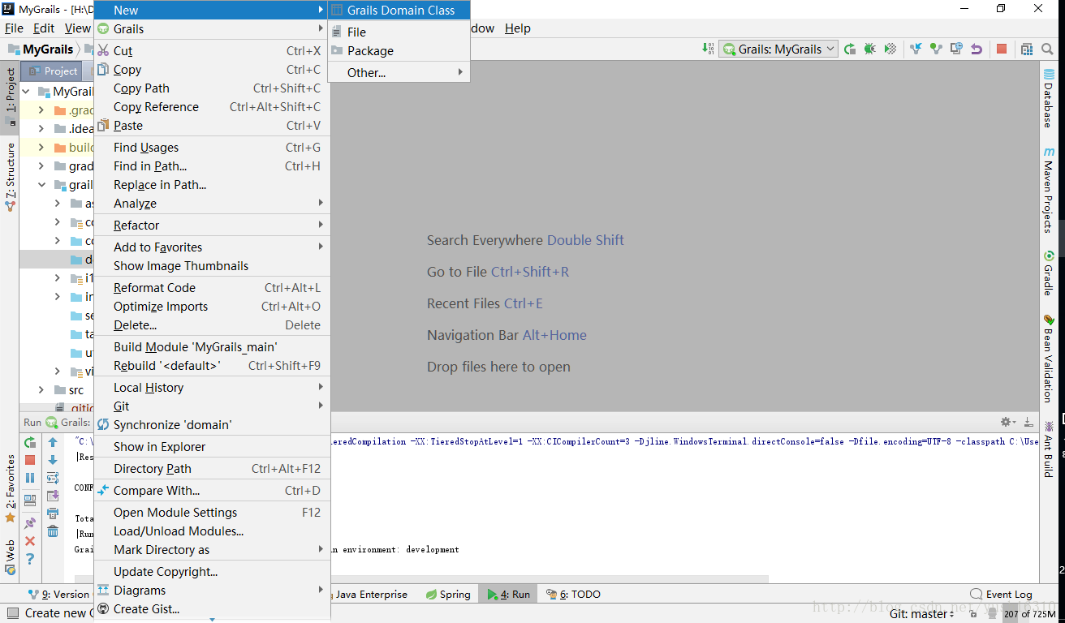This screenshot has width=1065, height=623.
Task: Click the Project Structure toolbar icon
Action: click(1027, 49)
